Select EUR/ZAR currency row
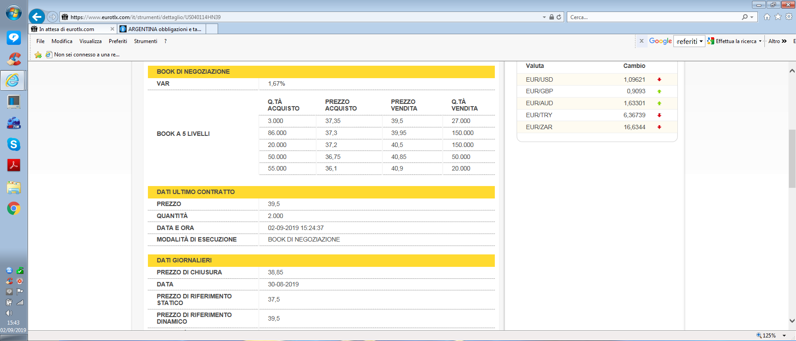The height and width of the screenshot is (341, 796). 597,127
